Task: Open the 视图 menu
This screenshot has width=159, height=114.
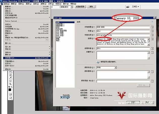Action: point(58,4)
